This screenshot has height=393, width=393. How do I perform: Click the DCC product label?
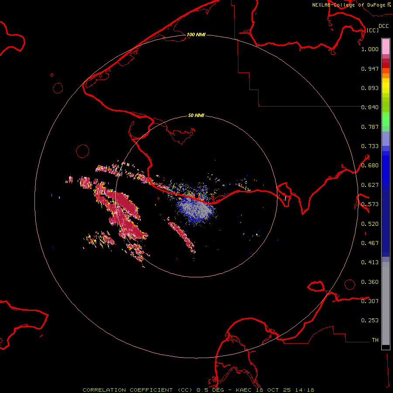click(383, 26)
